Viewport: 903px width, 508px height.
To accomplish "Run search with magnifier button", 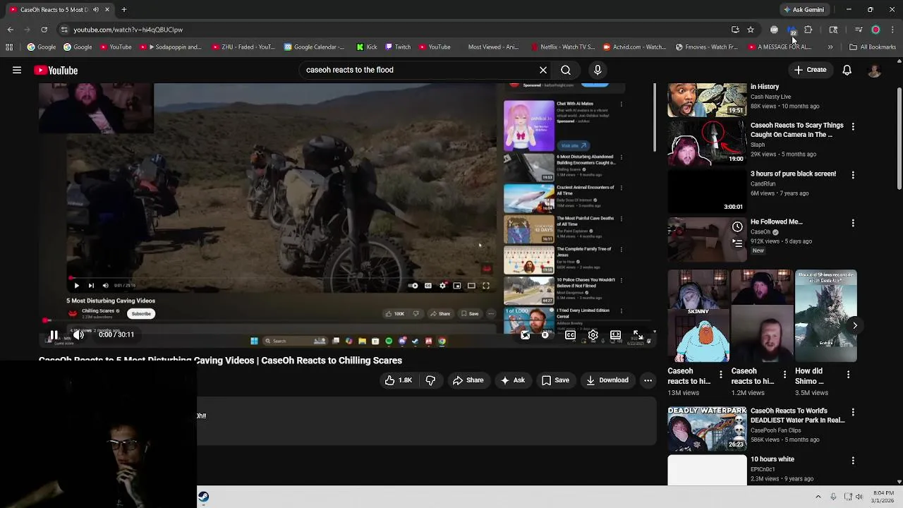I will tap(566, 70).
